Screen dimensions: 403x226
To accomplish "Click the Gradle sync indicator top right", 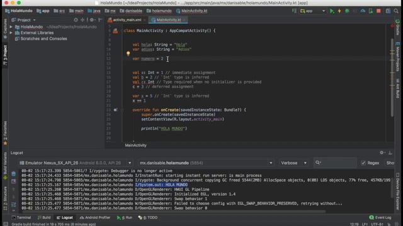I will coord(397,21).
